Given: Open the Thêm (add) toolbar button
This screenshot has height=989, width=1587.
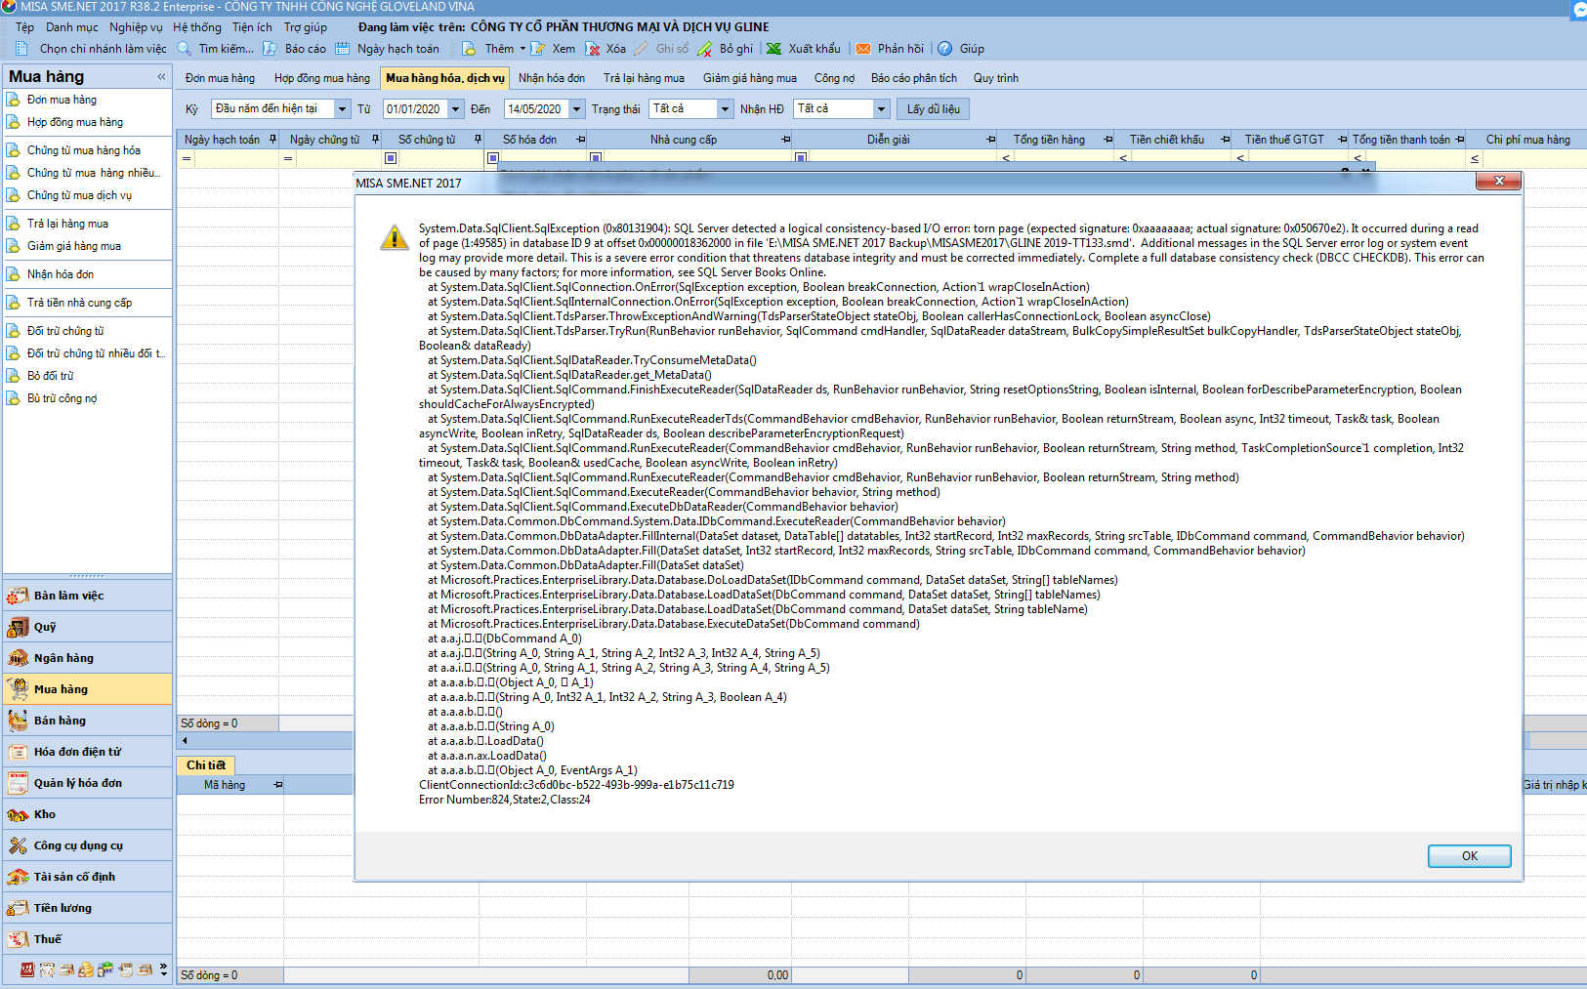Looking at the screenshot, I should pos(491,49).
